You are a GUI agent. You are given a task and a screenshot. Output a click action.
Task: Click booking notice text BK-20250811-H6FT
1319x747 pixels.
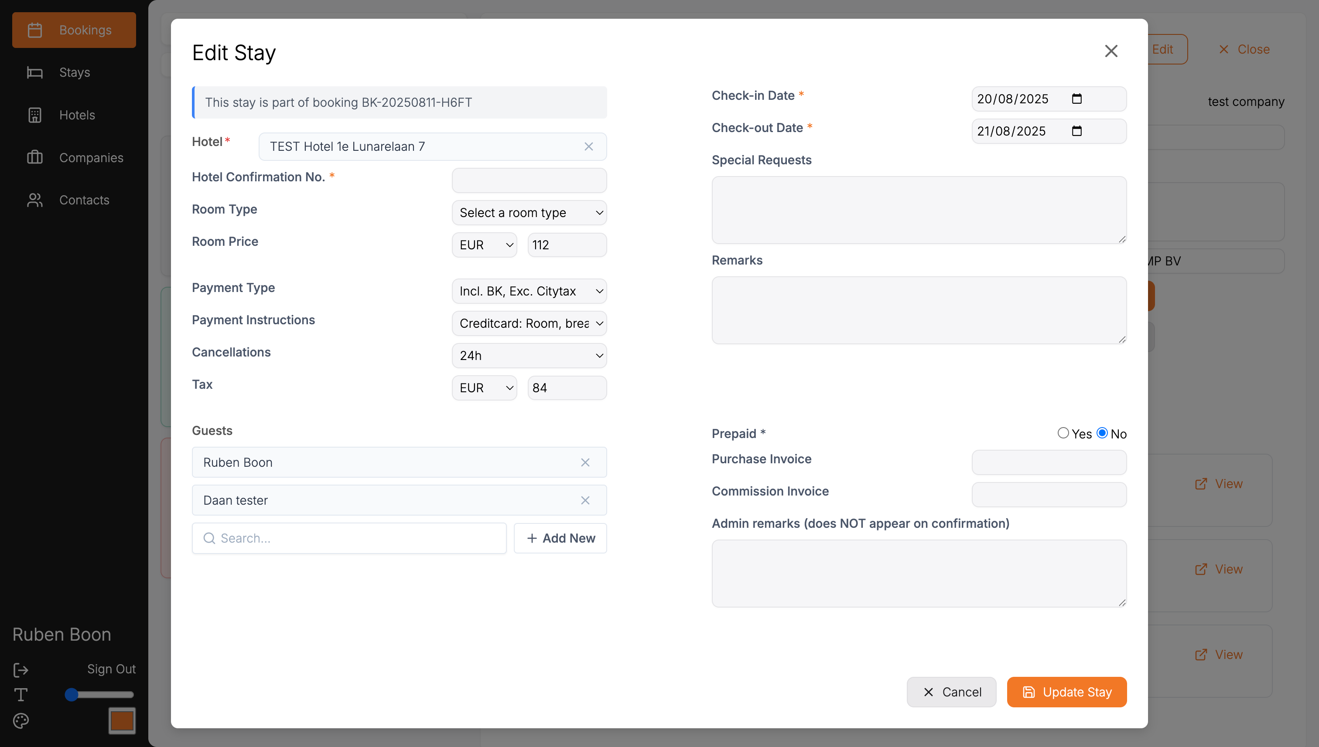[417, 102]
